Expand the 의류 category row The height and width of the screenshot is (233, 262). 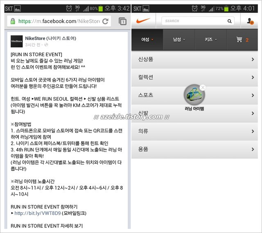click(194, 131)
